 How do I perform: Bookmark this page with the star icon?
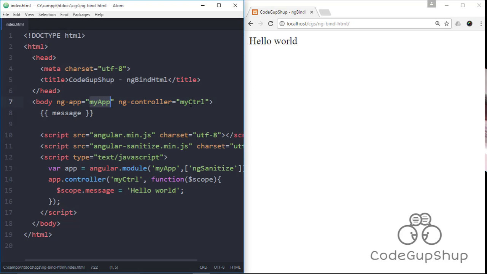tap(447, 24)
